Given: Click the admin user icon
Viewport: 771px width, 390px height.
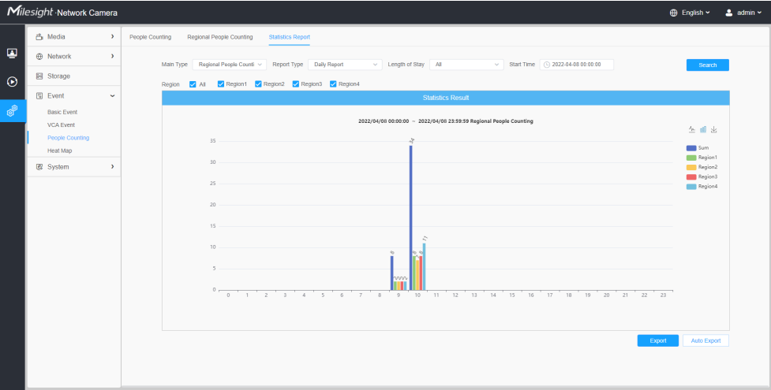Looking at the screenshot, I should pos(729,13).
